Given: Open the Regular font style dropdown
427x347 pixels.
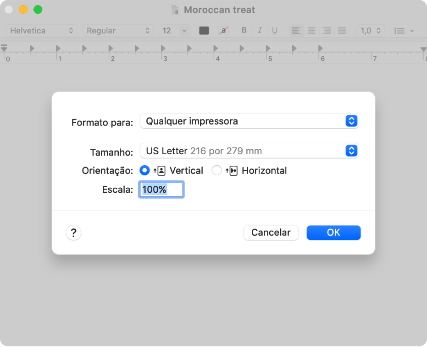Looking at the screenshot, I should coord(118,30).
